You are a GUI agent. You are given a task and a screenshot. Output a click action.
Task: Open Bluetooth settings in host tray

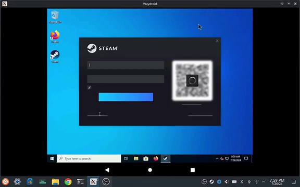click(x=242, y=182)
